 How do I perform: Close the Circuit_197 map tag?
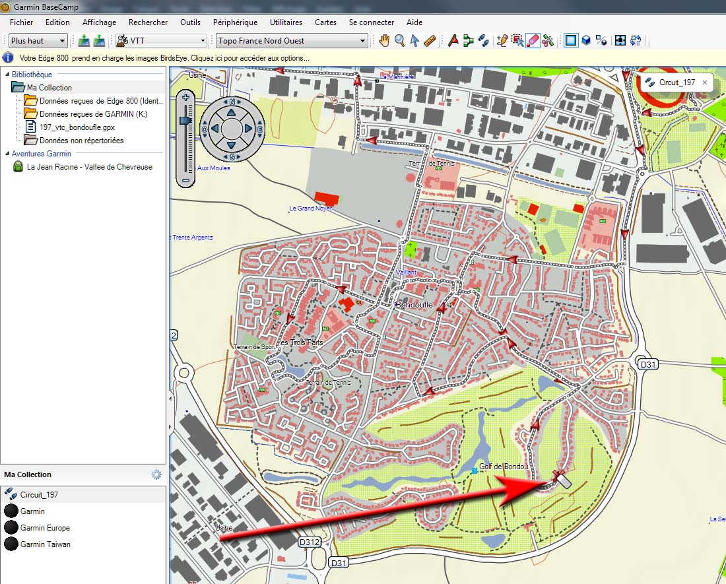pos(705,82)
